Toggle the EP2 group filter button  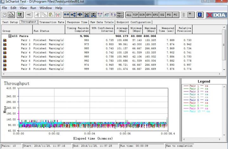tap(155, 15)
